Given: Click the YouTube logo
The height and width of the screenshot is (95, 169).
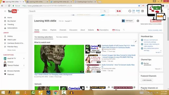Looking at the screenshot, I should coord(12,11).
